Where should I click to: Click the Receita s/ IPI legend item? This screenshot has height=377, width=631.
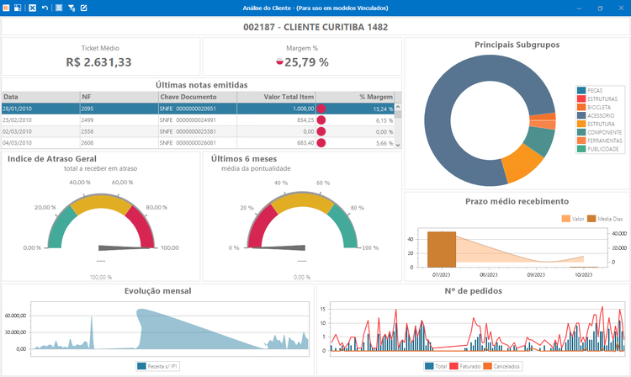(x=157, y=366)
